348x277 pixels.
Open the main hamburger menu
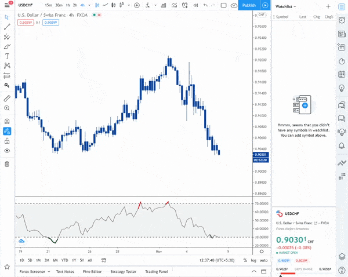point(7,5)
